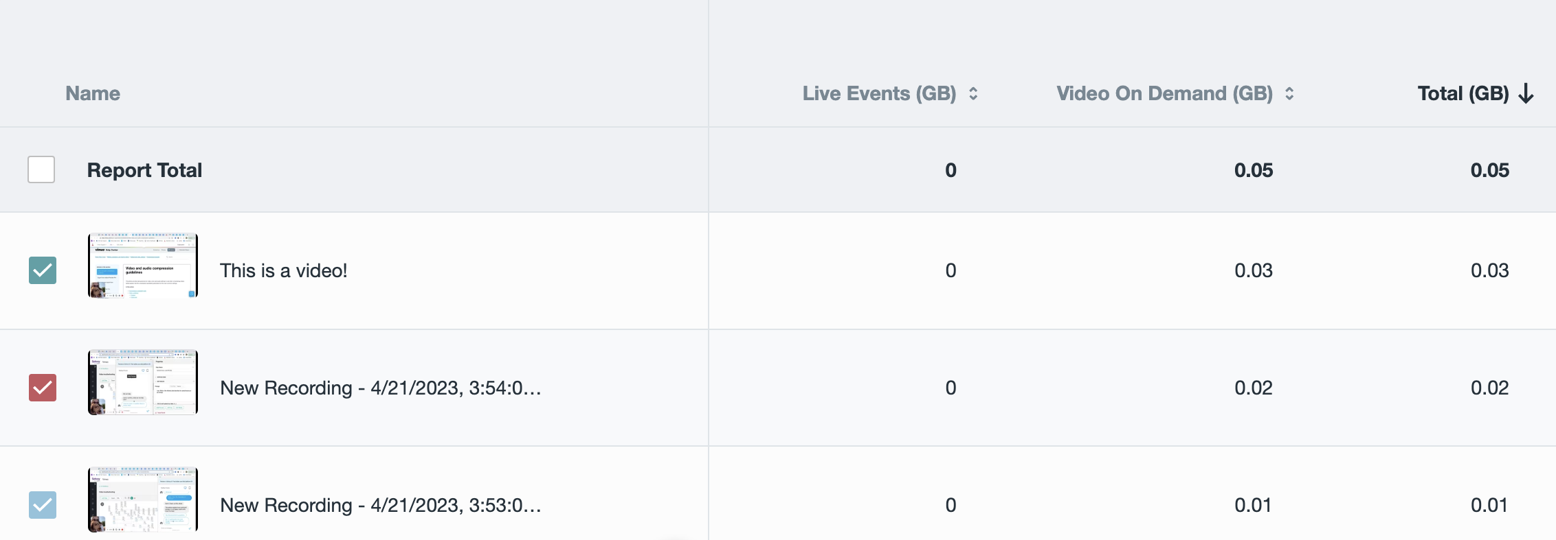Sort by Live Events (GB) header text
Viewport: 1556px width, 540px height.
pos(879,93)
